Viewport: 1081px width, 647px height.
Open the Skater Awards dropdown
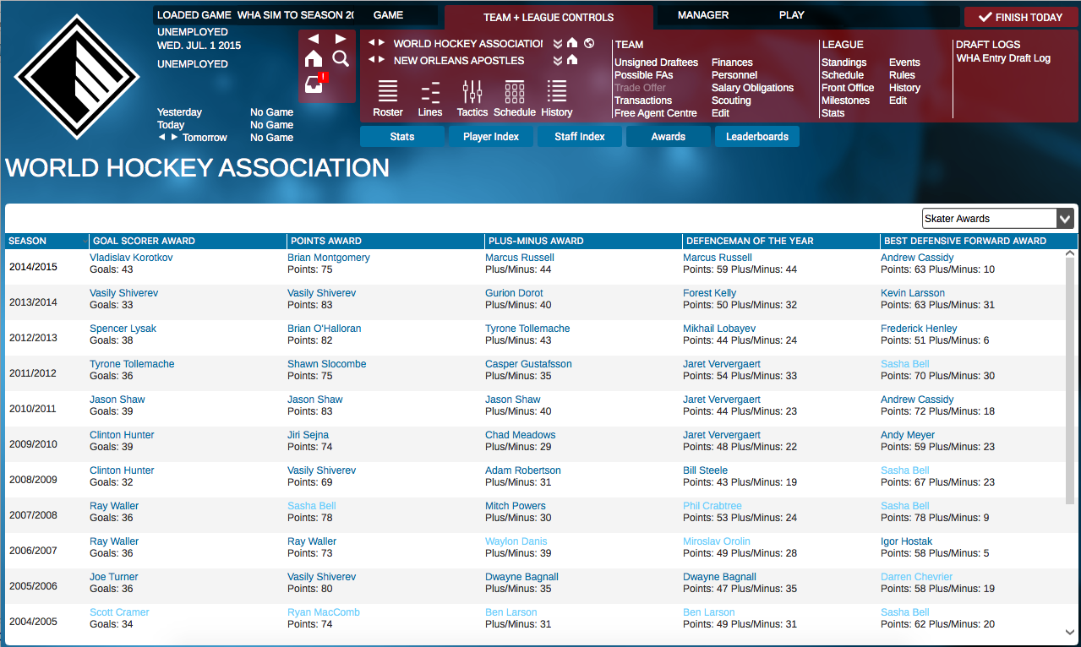click(x=998, y=219)
